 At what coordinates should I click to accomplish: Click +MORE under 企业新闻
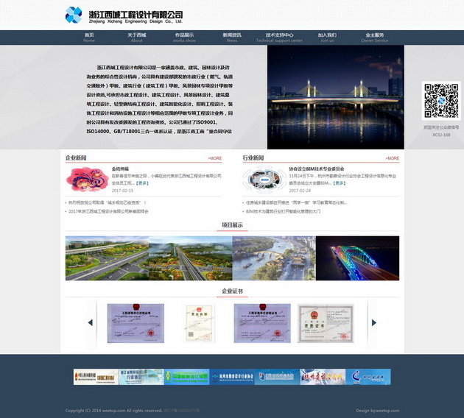(x=214, y=158)
